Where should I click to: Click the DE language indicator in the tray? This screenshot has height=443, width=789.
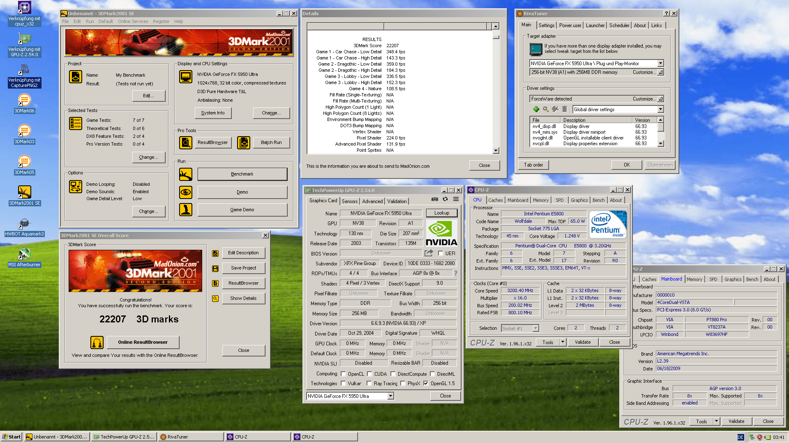click(741, 437)
